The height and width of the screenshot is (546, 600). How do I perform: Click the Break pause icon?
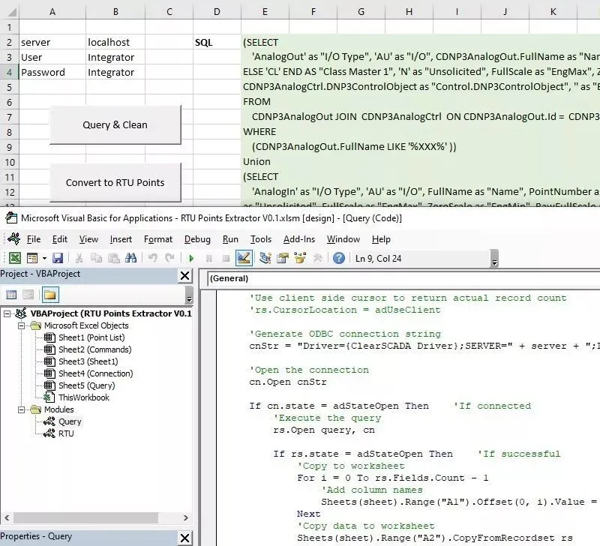pos(209,259)
